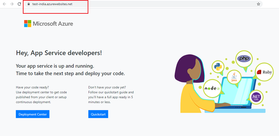Viewport: 279px width, 136px height.
Task: Click the 'Don't have your code yet?' text
Action: click(107, 87)
